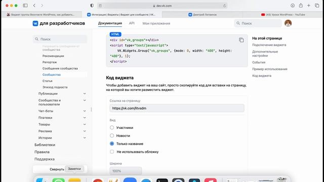Screen dimensions: 324x182
Task: Open Сообщения сообщества in sidebar
Action: pos(60,68)
